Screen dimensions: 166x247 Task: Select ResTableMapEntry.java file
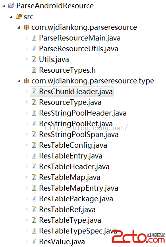click(79, 188)
